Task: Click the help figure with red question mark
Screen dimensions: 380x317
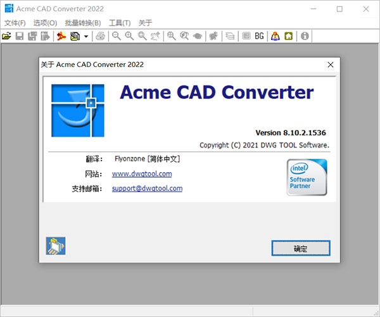Action: 275,36
